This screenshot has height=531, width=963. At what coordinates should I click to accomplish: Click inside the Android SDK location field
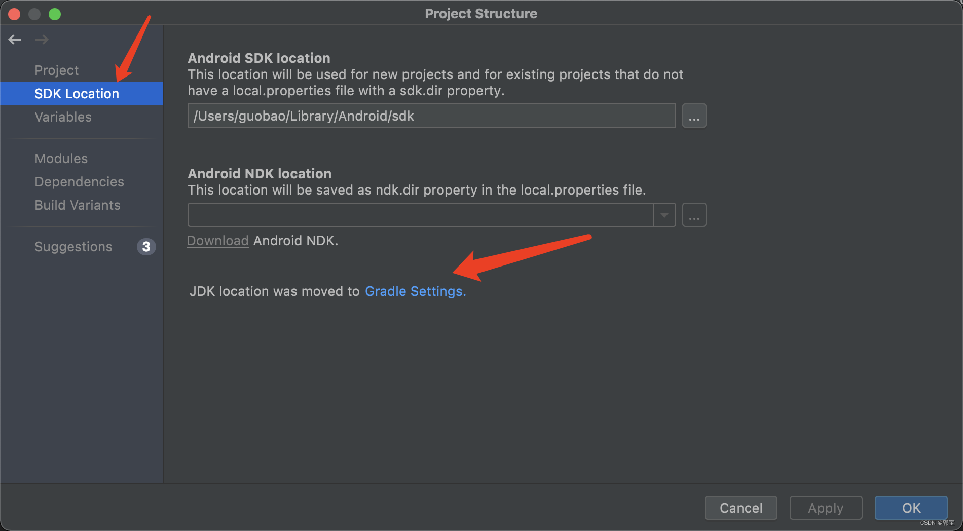click(431, 116)
